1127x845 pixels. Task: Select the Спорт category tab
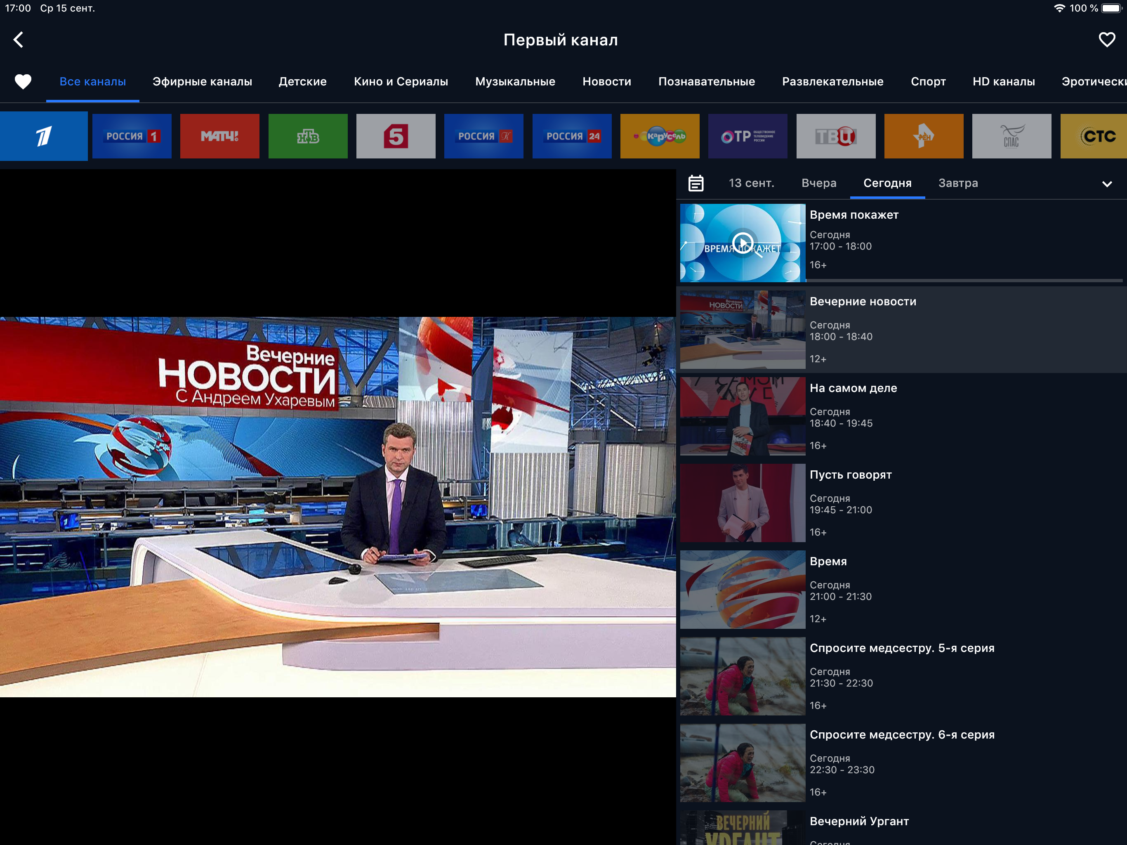coord(928,82)
